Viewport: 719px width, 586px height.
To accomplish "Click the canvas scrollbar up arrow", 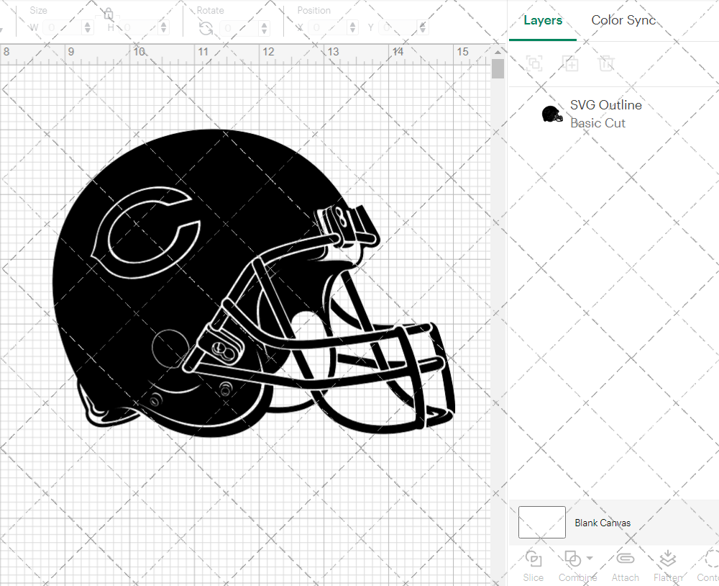I will 498,52.
